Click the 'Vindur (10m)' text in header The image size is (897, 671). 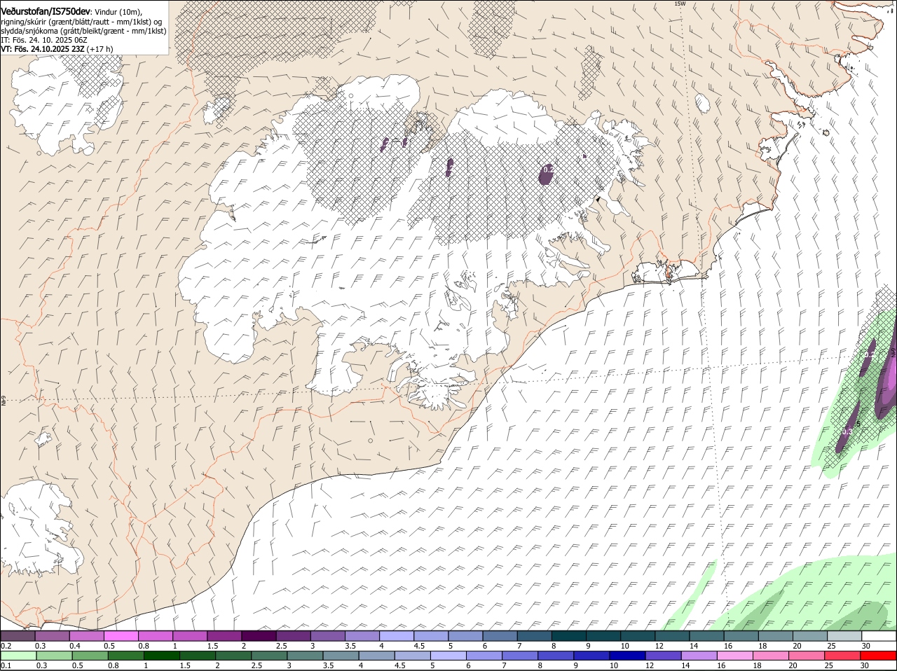[118, 12]
